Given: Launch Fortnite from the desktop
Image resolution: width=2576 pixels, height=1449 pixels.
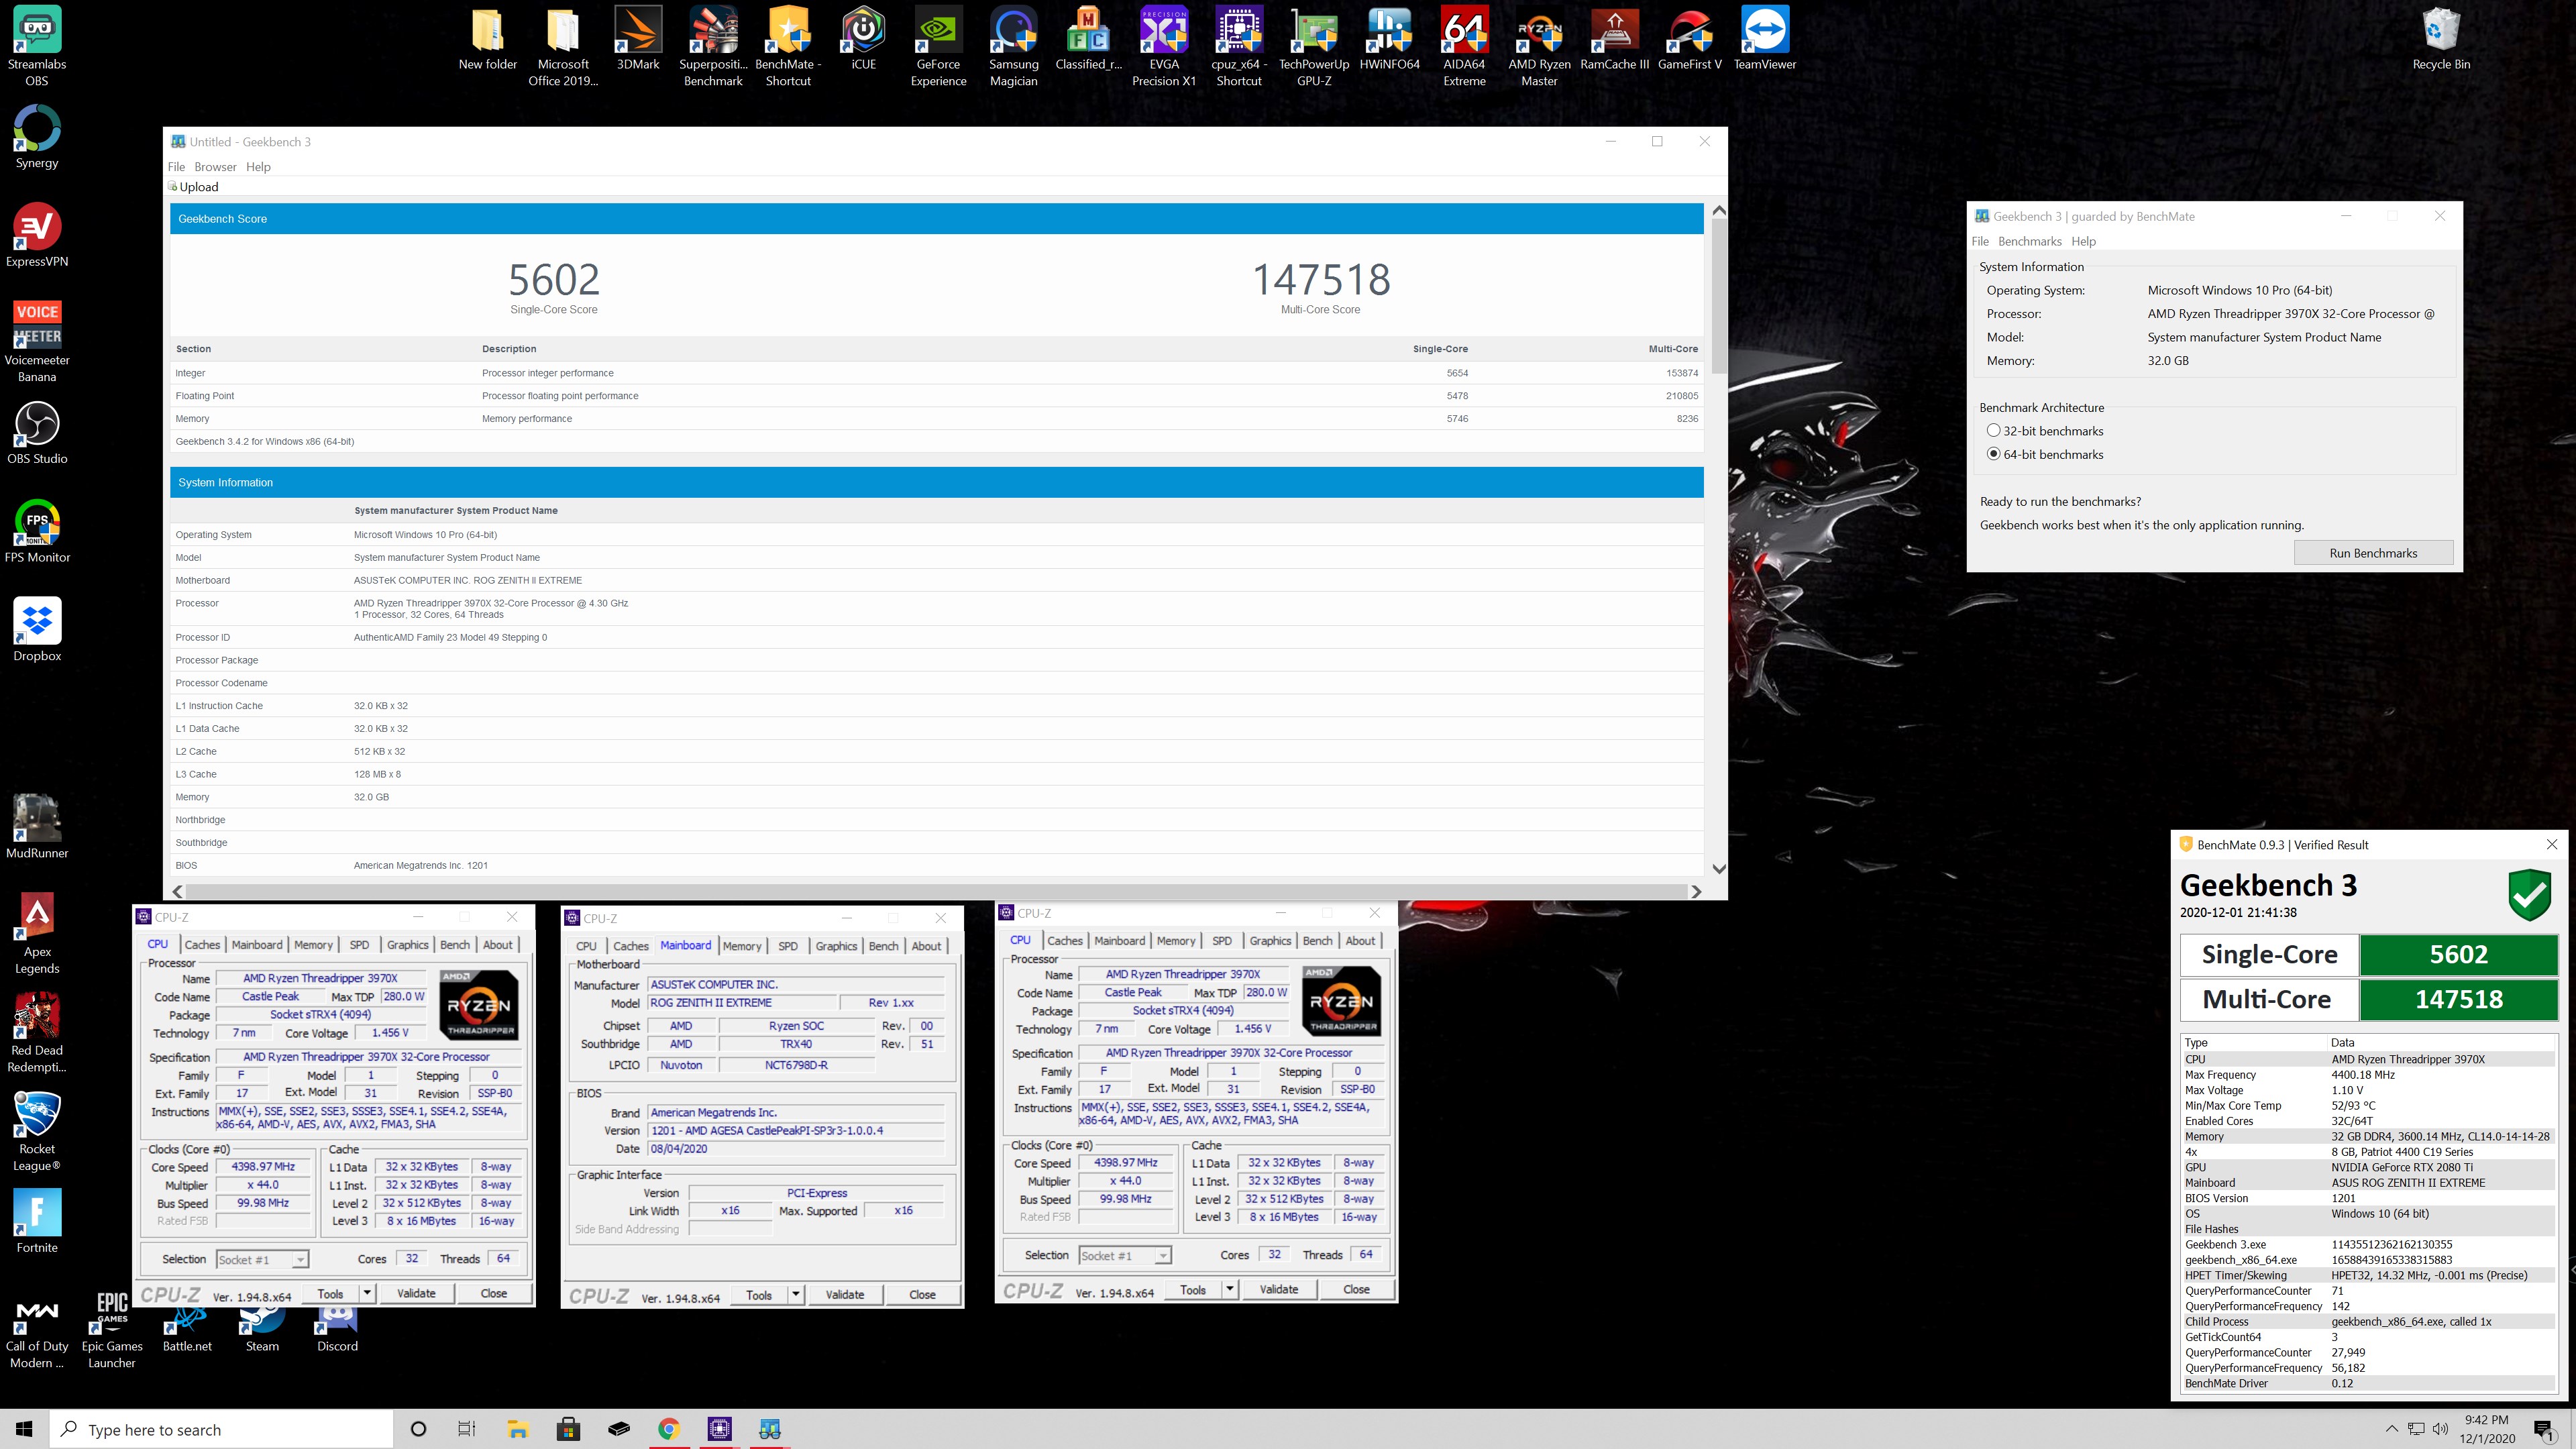Looking at the screenshot, I should pos(37,1221).
